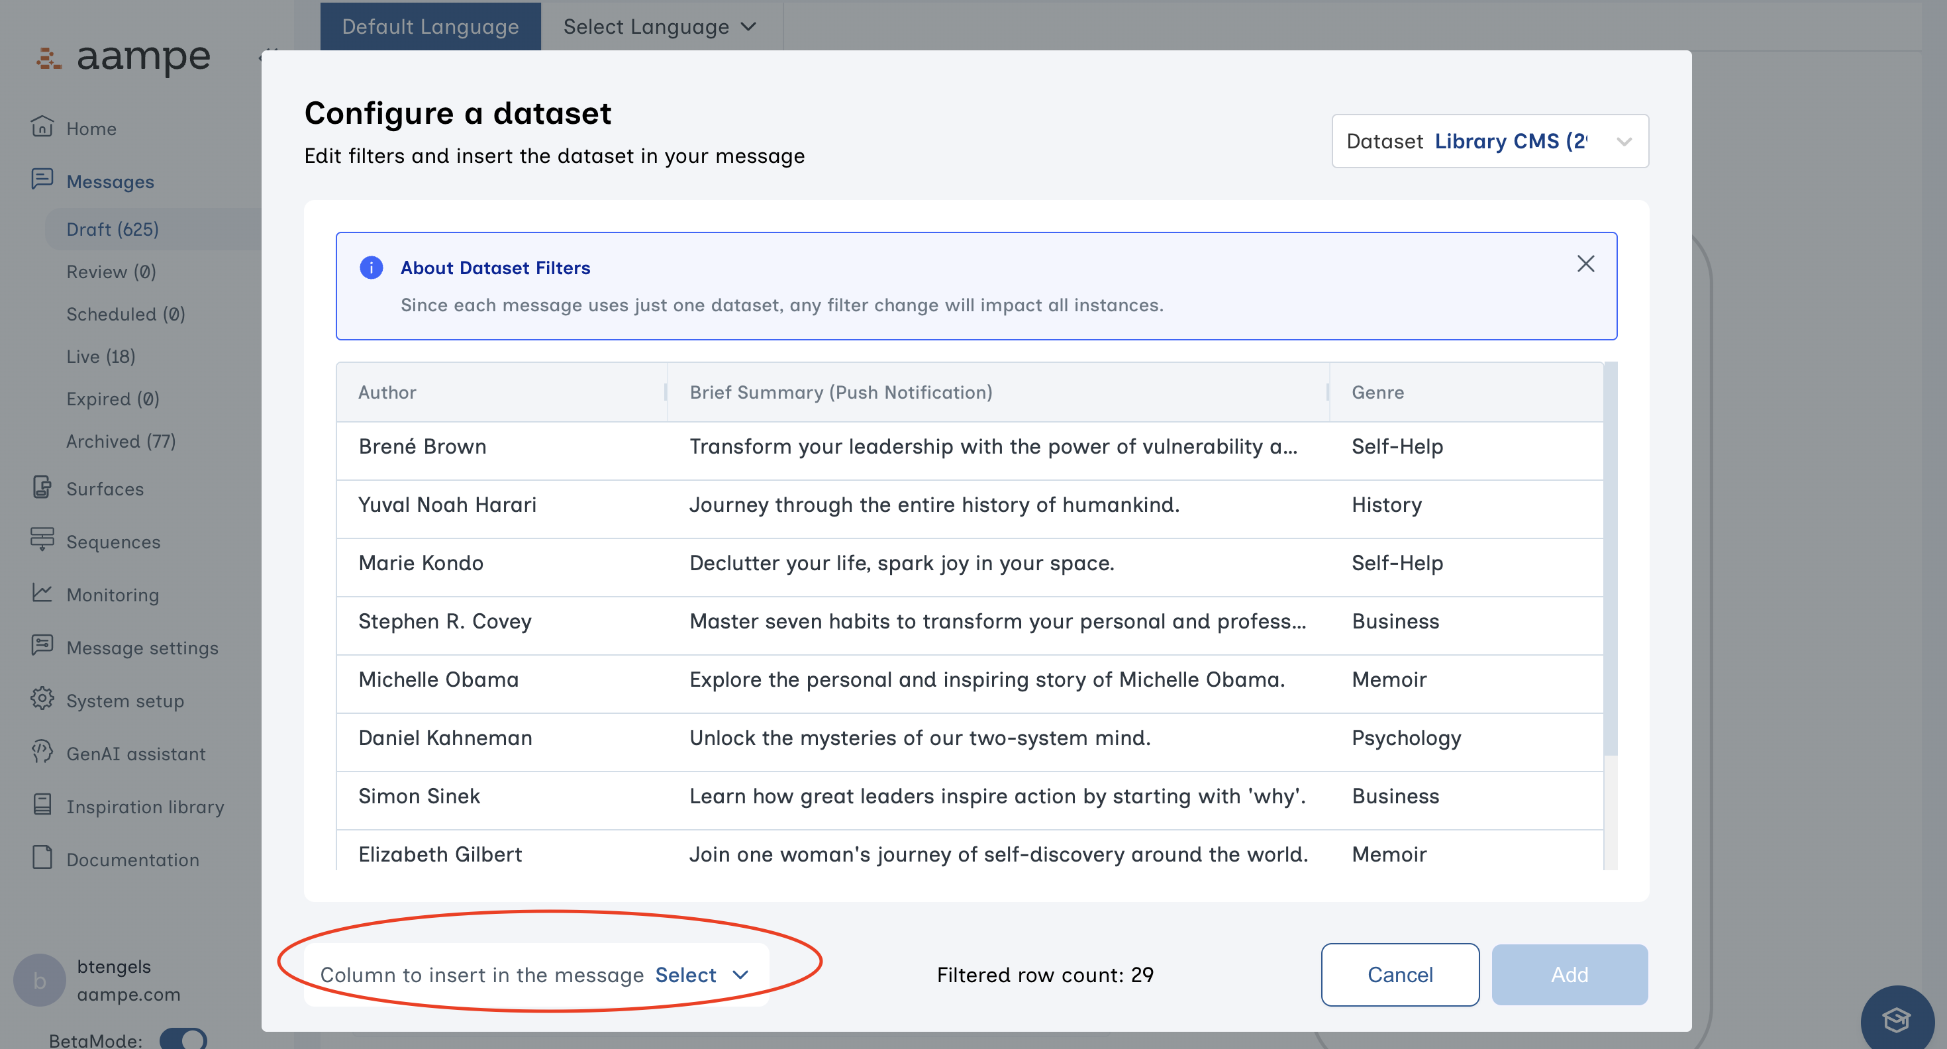This screenshot has width=1947, height=1049.
Task: Click the GenAI assistant head icon
Action: tap(42, 752)
